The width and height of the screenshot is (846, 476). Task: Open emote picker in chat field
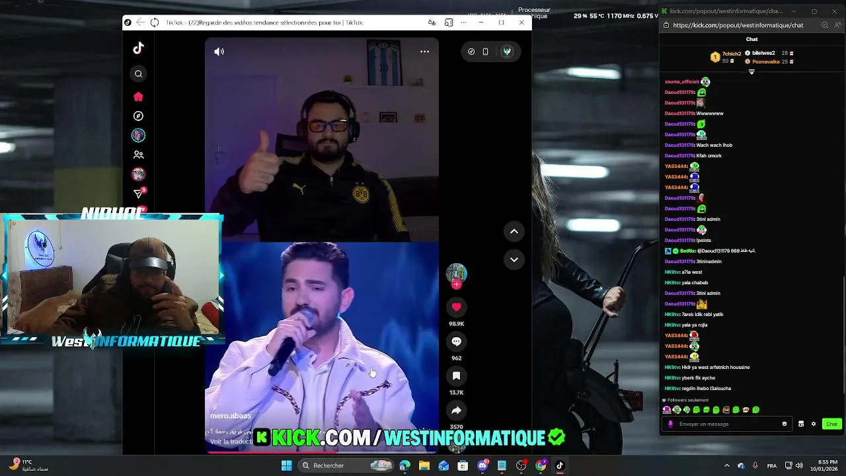click(785, 424)
